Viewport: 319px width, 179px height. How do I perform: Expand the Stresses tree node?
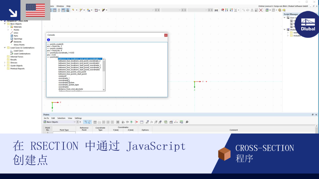point(5,63)
